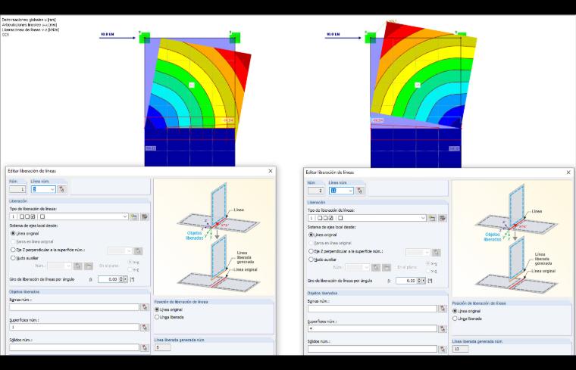Set position to Línea liberada, left dialog
576x370 pixels.
[x=157, y=317]
